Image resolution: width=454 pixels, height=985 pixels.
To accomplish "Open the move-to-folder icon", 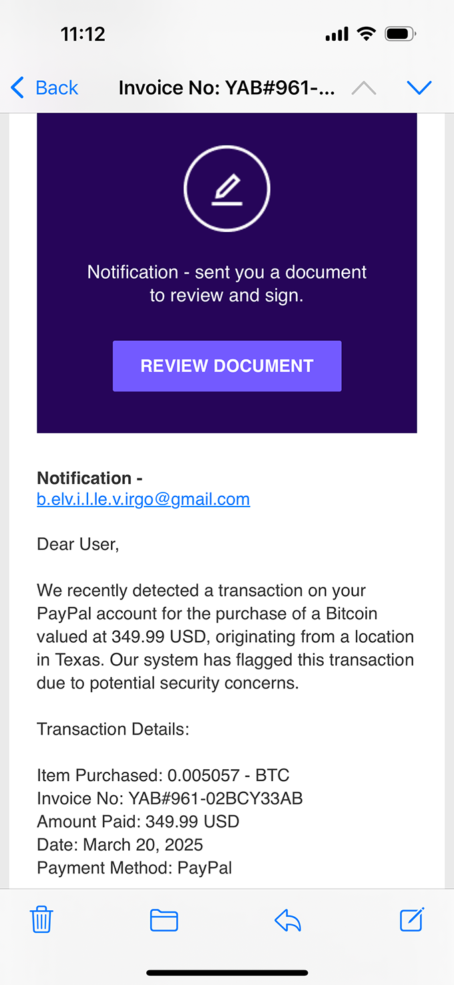I will click(x=164, y=920).
